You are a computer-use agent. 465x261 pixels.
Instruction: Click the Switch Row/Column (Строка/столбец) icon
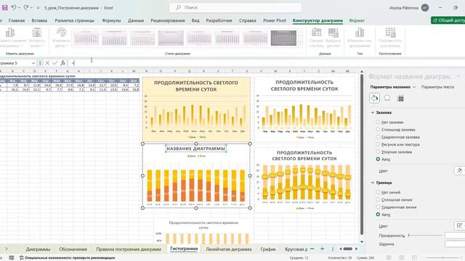[x=317, y=38]
